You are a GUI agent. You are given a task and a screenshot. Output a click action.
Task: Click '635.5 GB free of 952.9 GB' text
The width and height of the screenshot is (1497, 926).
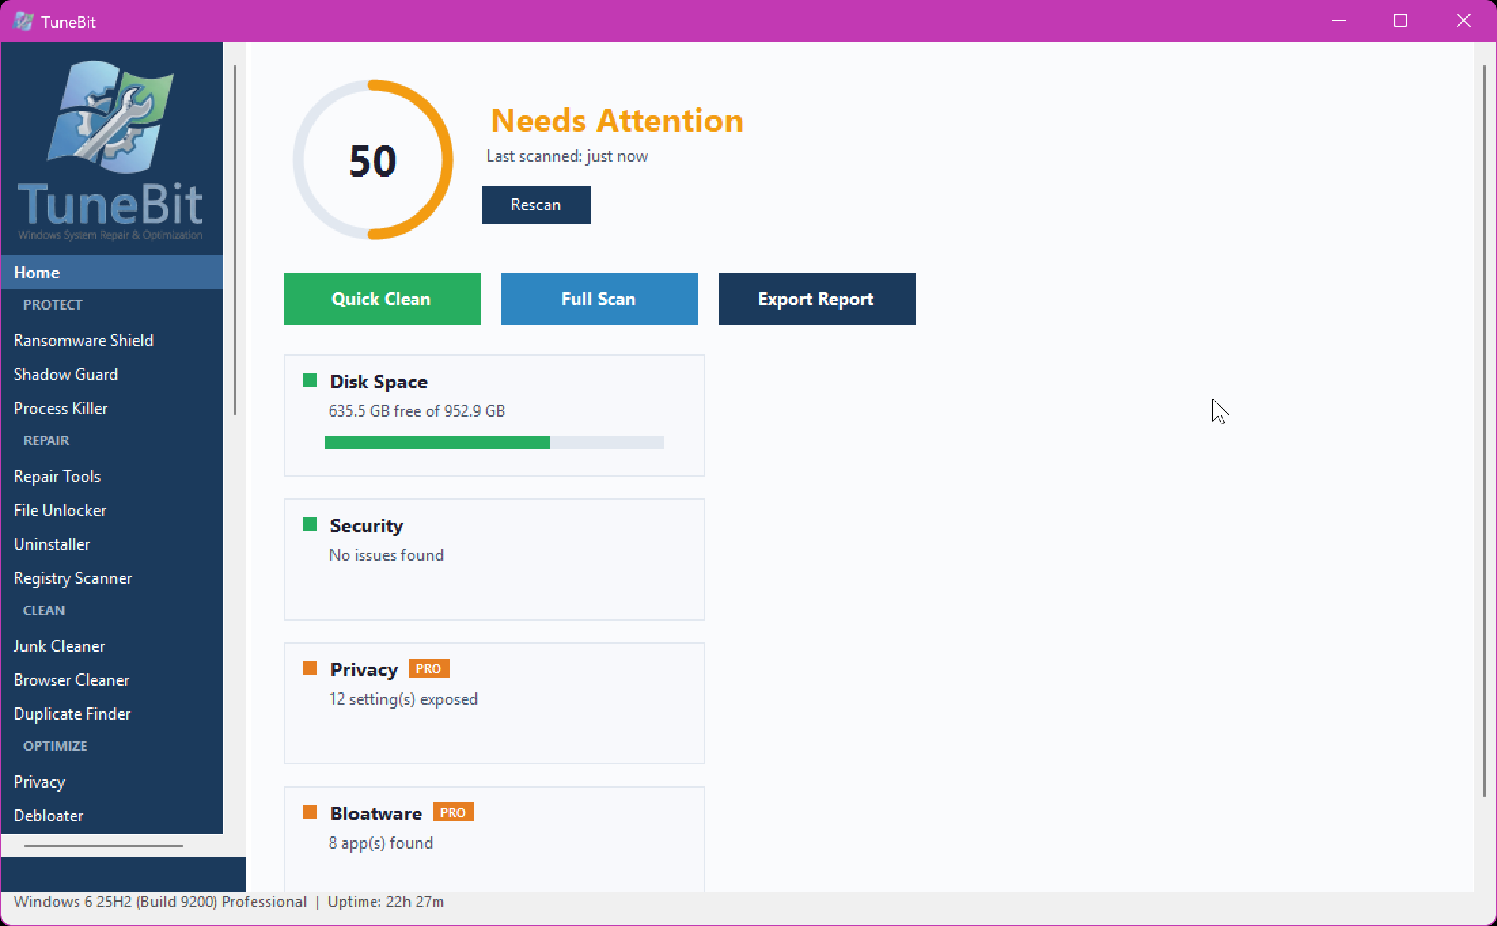[417, 411]
